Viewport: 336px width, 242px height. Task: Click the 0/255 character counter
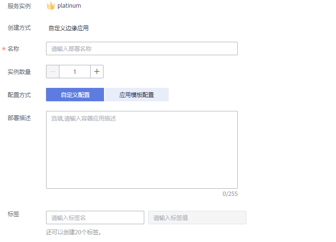coord(230,194)
